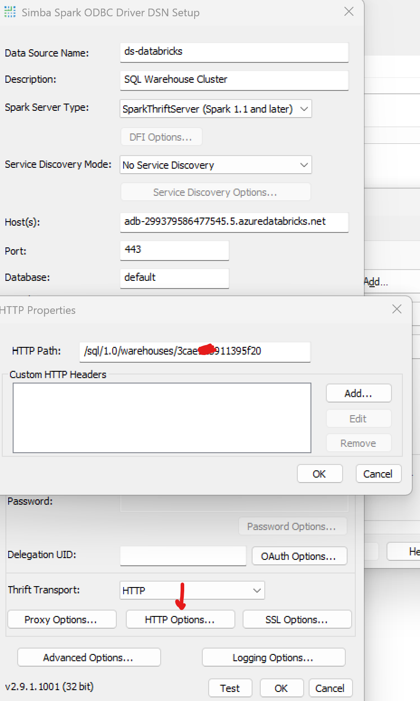Click the Edit header button

coord(358,419)
